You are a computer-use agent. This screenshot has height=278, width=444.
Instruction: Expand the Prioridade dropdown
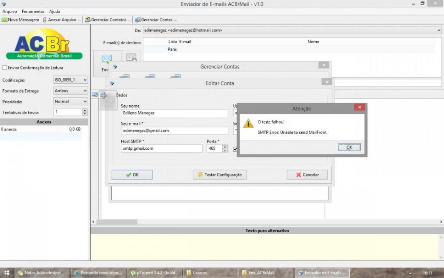point(85,101)
